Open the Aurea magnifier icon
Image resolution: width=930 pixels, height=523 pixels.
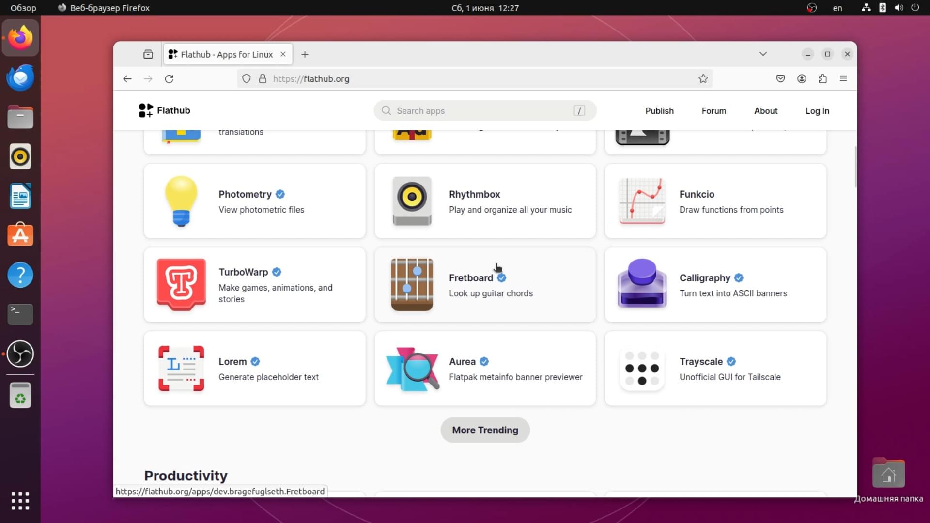413,369
